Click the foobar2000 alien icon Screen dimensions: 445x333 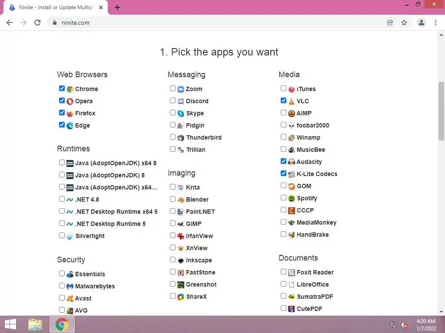[292, 125]
